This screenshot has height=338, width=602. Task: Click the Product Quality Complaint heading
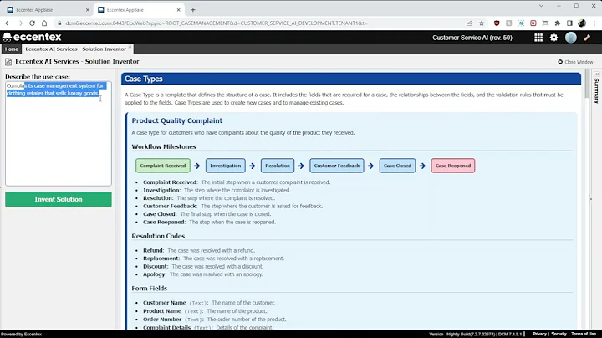pos(177,120)
